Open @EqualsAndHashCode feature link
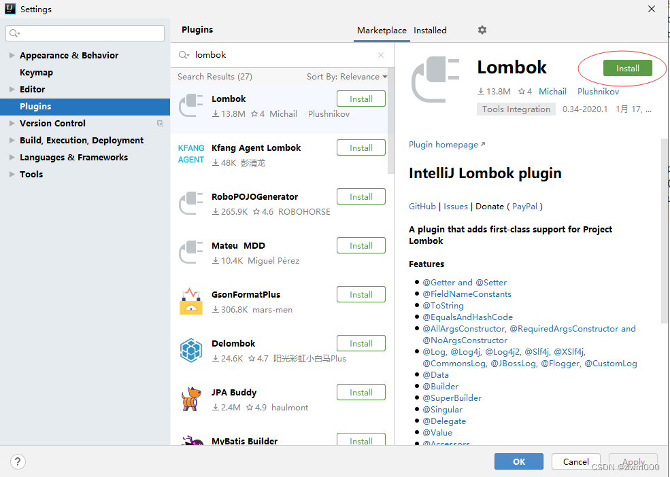Image resolution: width=670 pixels, height=477 pixels. (x=467, y=317)
